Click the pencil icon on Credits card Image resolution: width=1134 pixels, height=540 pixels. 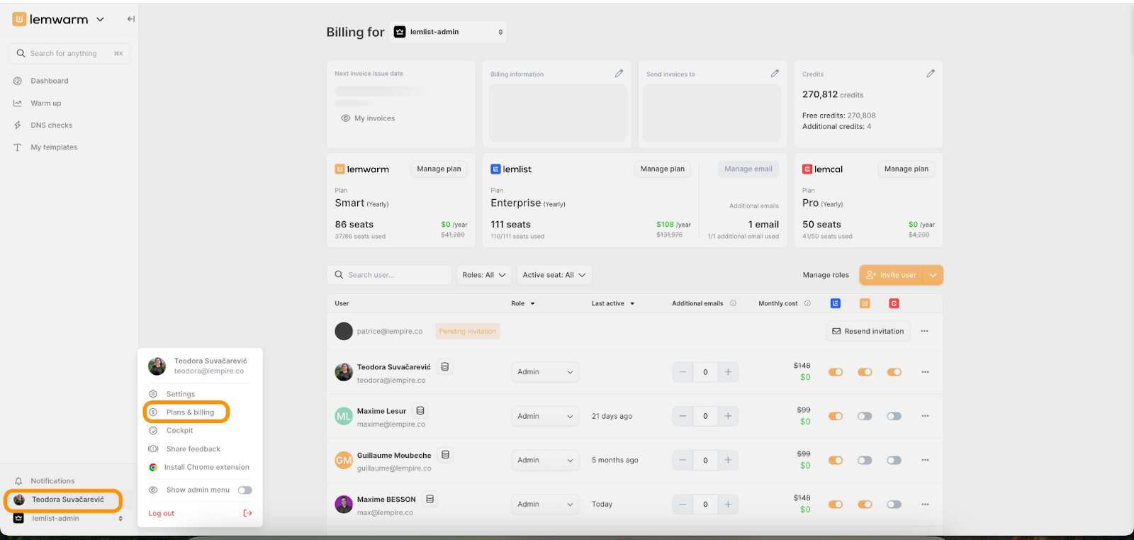pyautogui.click(x=930, y=74)
